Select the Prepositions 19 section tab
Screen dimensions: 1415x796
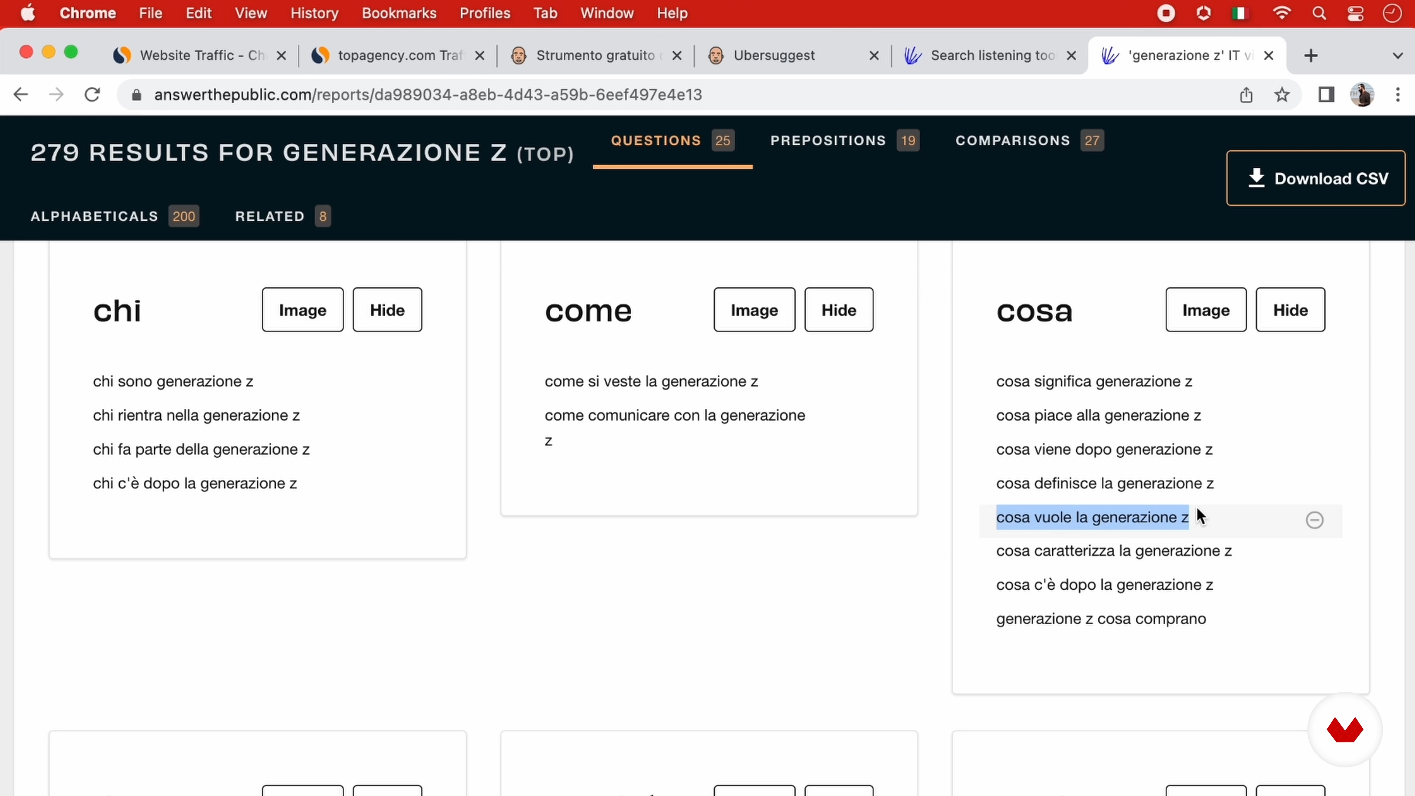click(845, 141)
